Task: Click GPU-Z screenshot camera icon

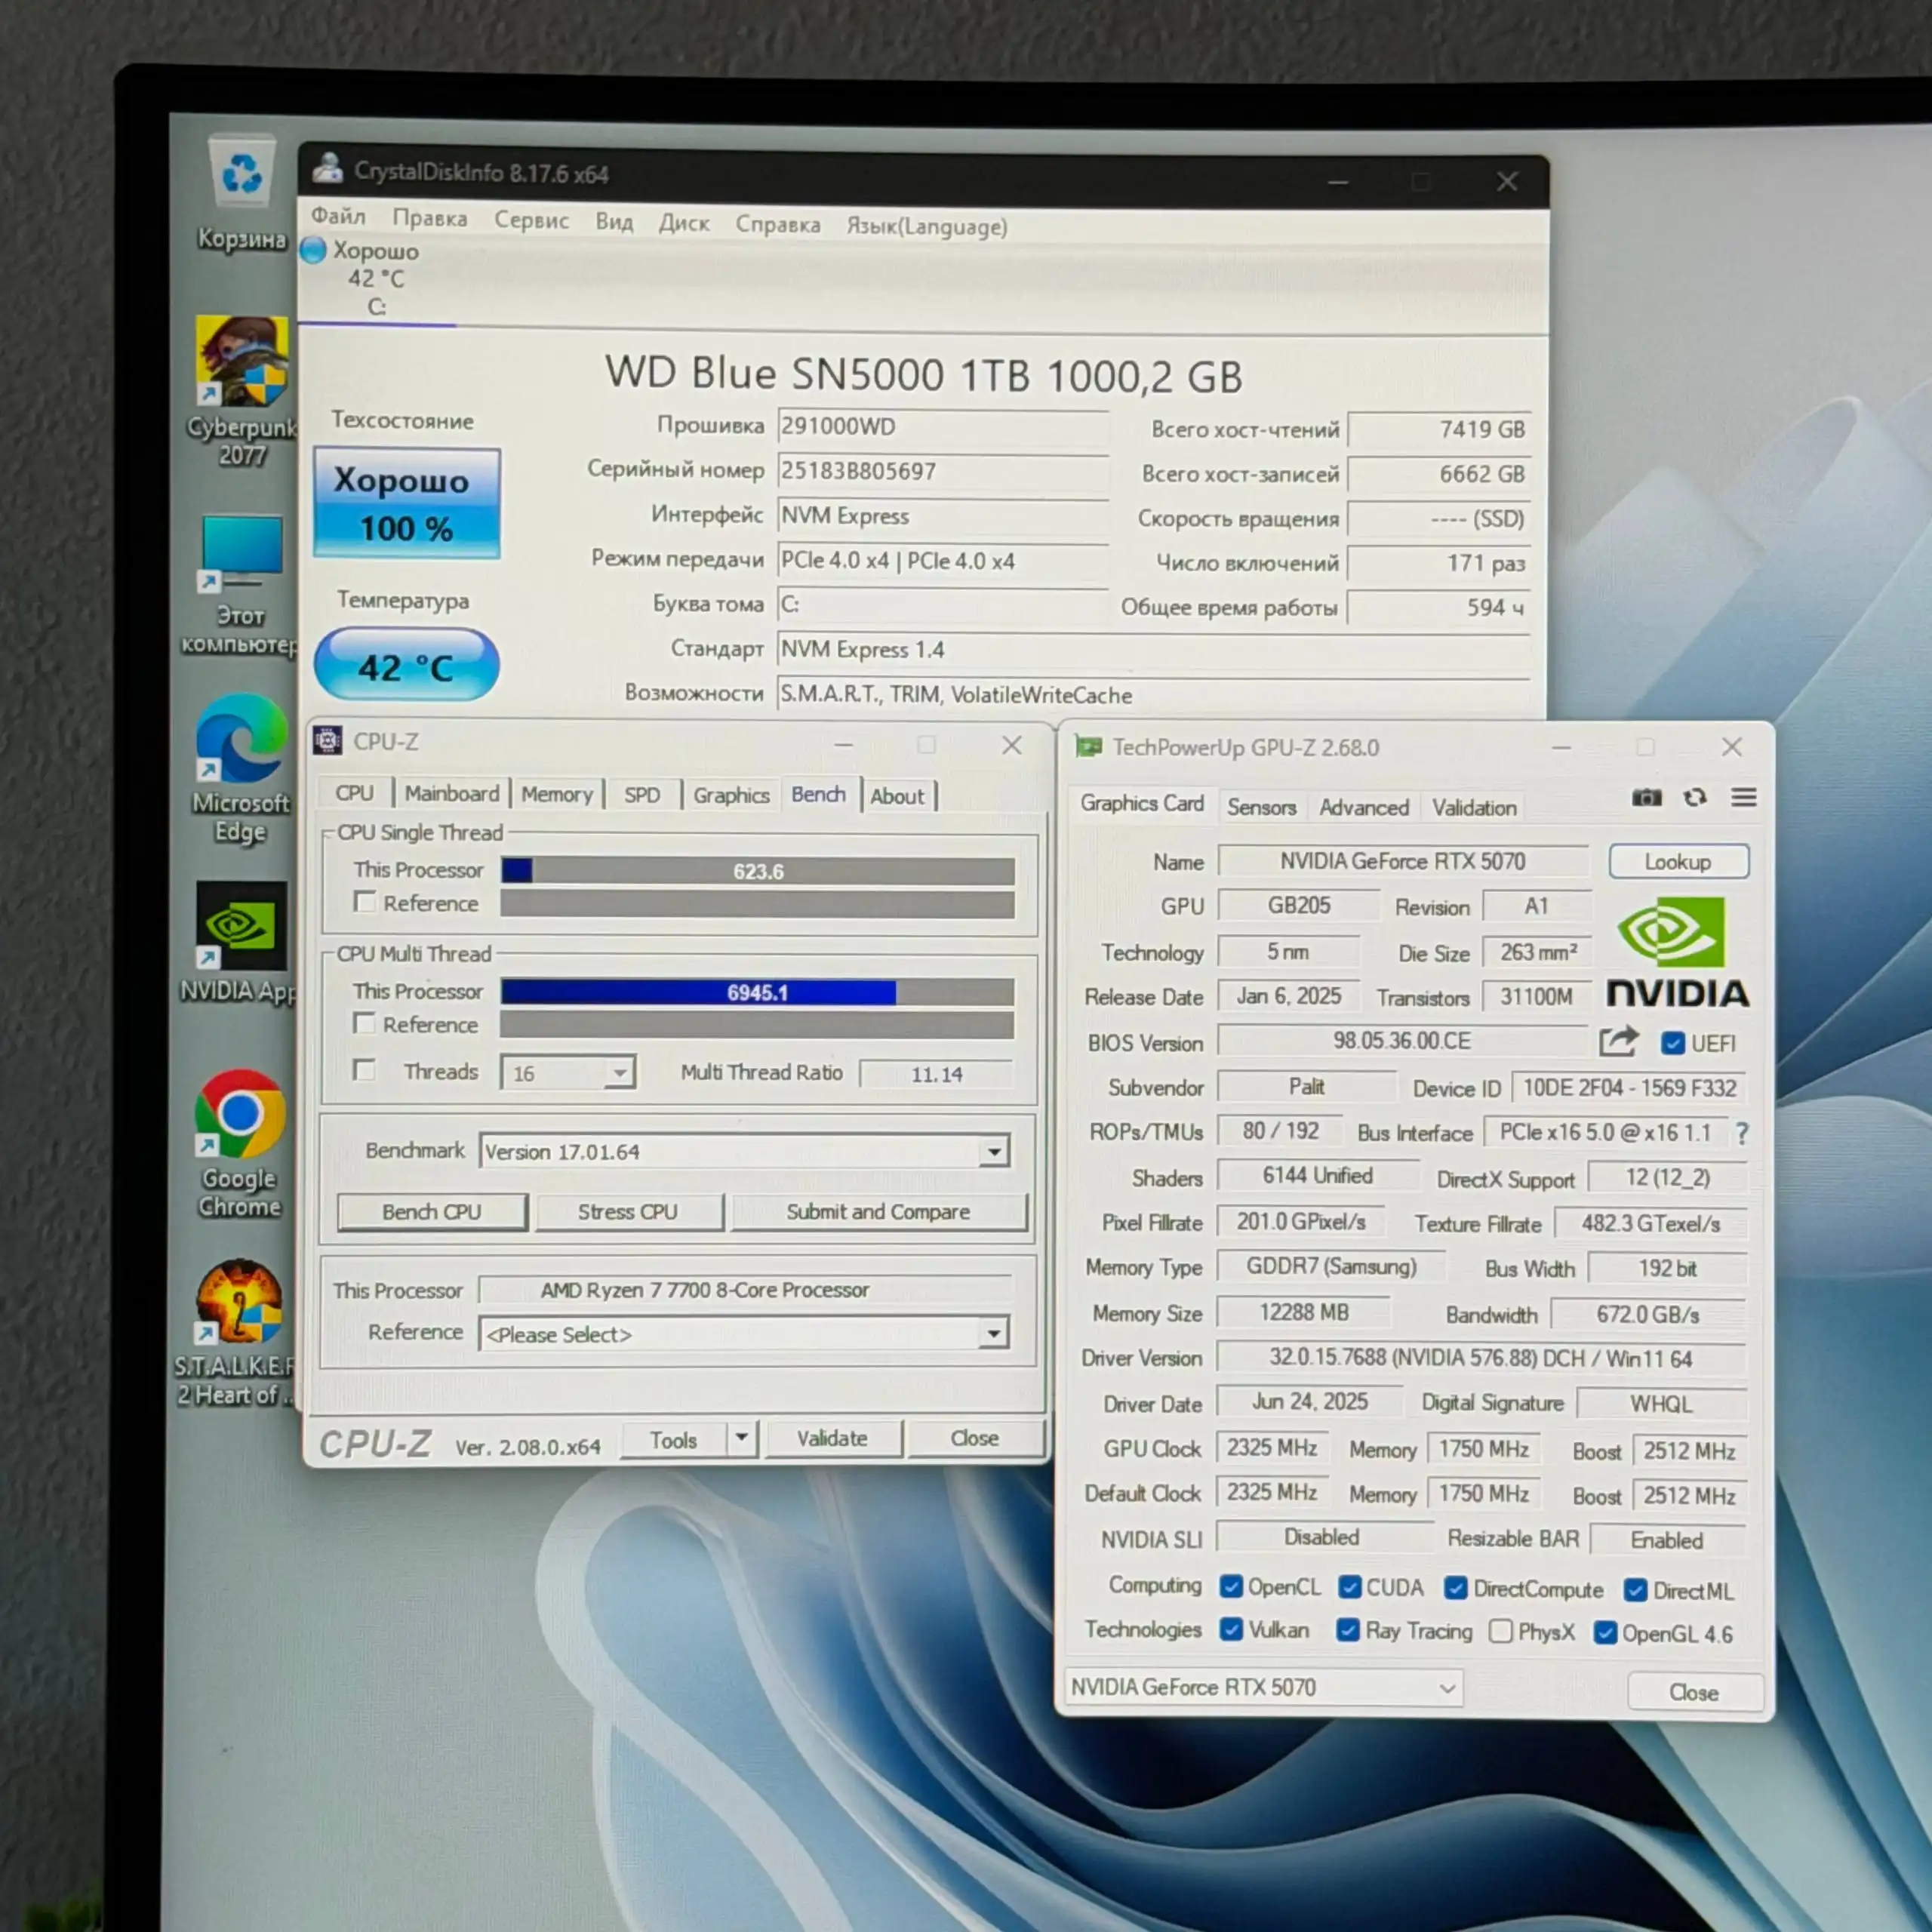Action: click(x=1646, y=798)
